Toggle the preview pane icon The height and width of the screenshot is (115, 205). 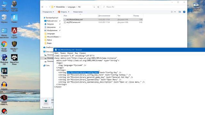[179, 12]
